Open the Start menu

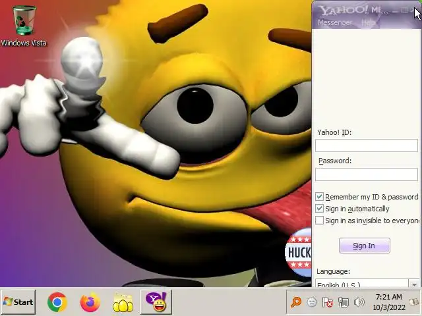(x=18, y=302)
